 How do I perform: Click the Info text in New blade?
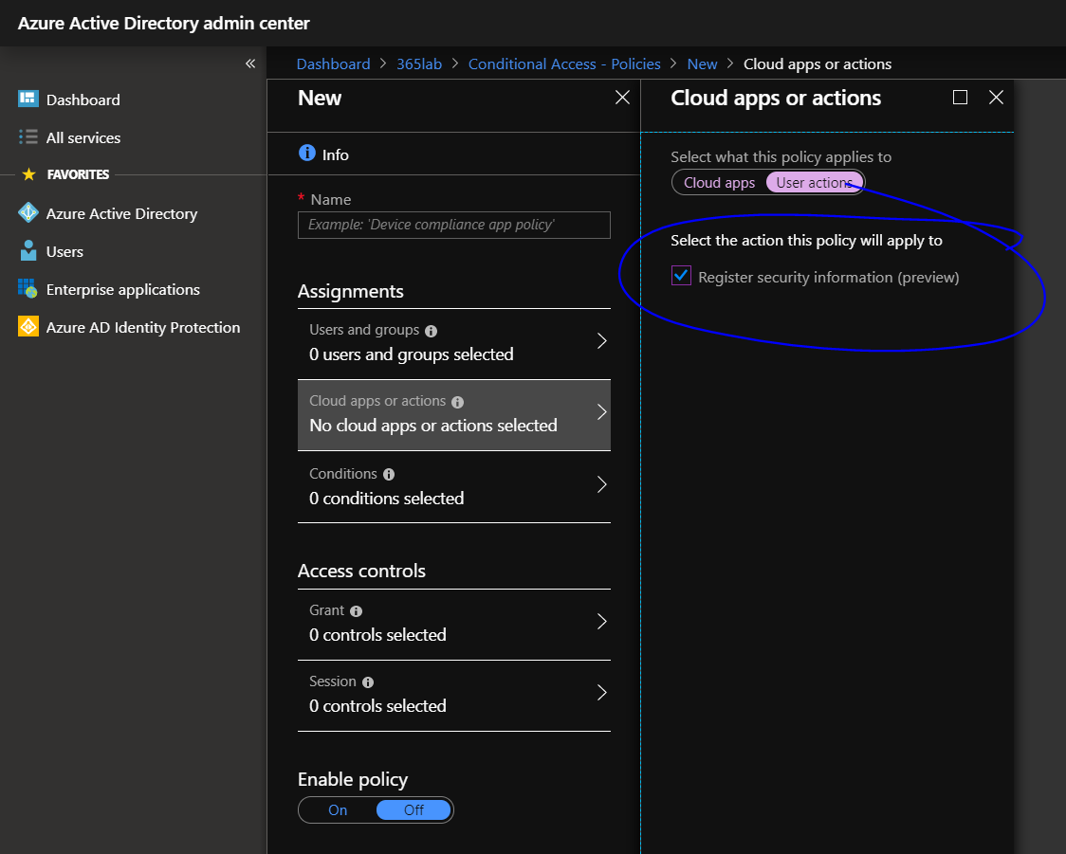[x=335, y=154]
